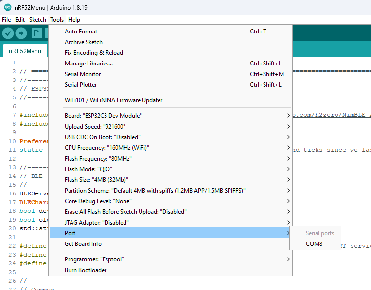Expand CPU Frequency "160MHz (WiFi)" submenu
The height and width of the screenshot is (290, 371).
click(x=170, y=148)
